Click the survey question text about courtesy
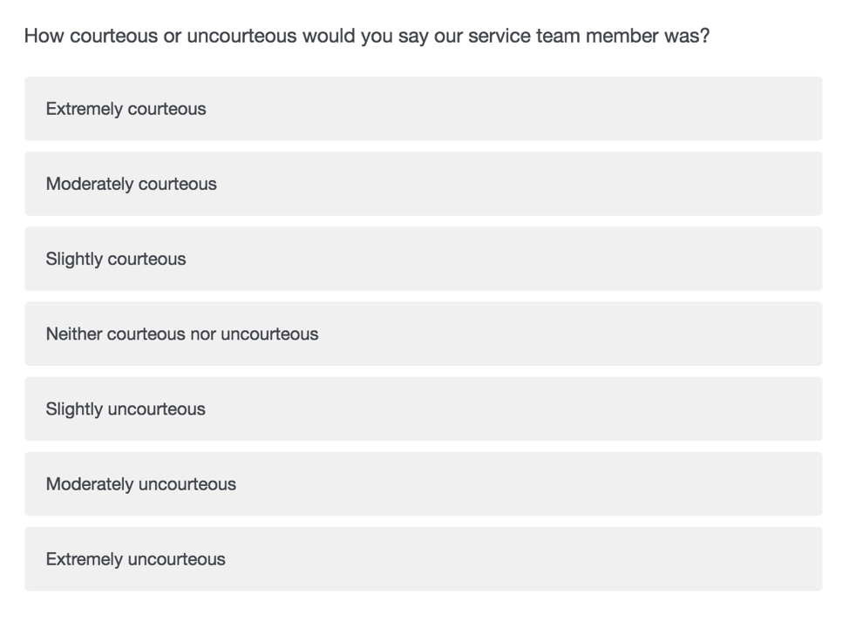This screenshot has height=621, width=849. tap(367, 37)
